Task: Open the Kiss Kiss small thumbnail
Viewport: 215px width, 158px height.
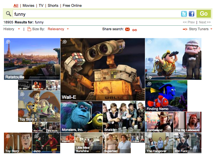Action: pos(39,127)
